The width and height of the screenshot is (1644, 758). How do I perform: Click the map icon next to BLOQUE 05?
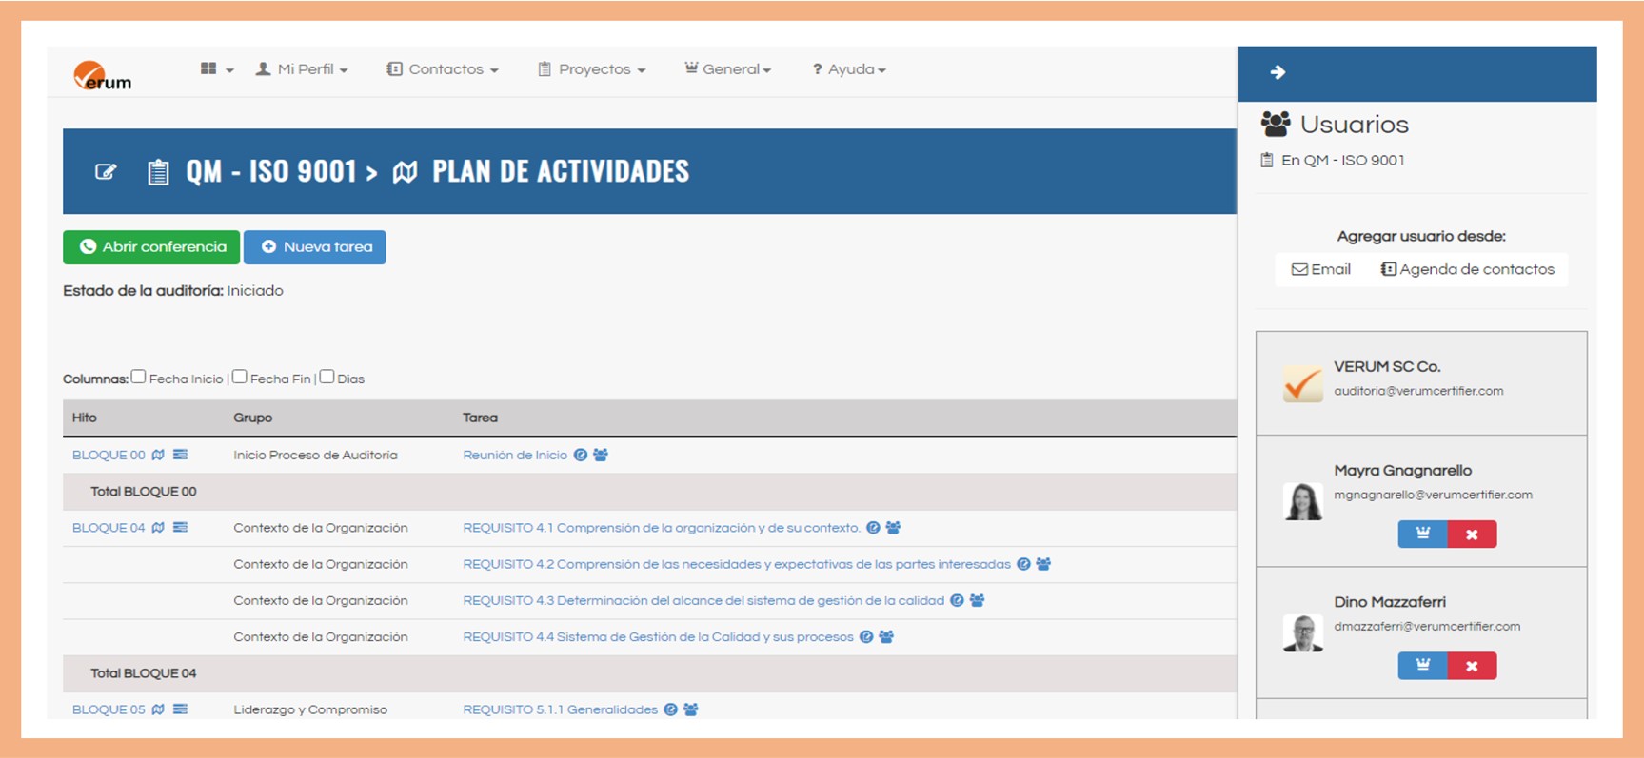158,709
